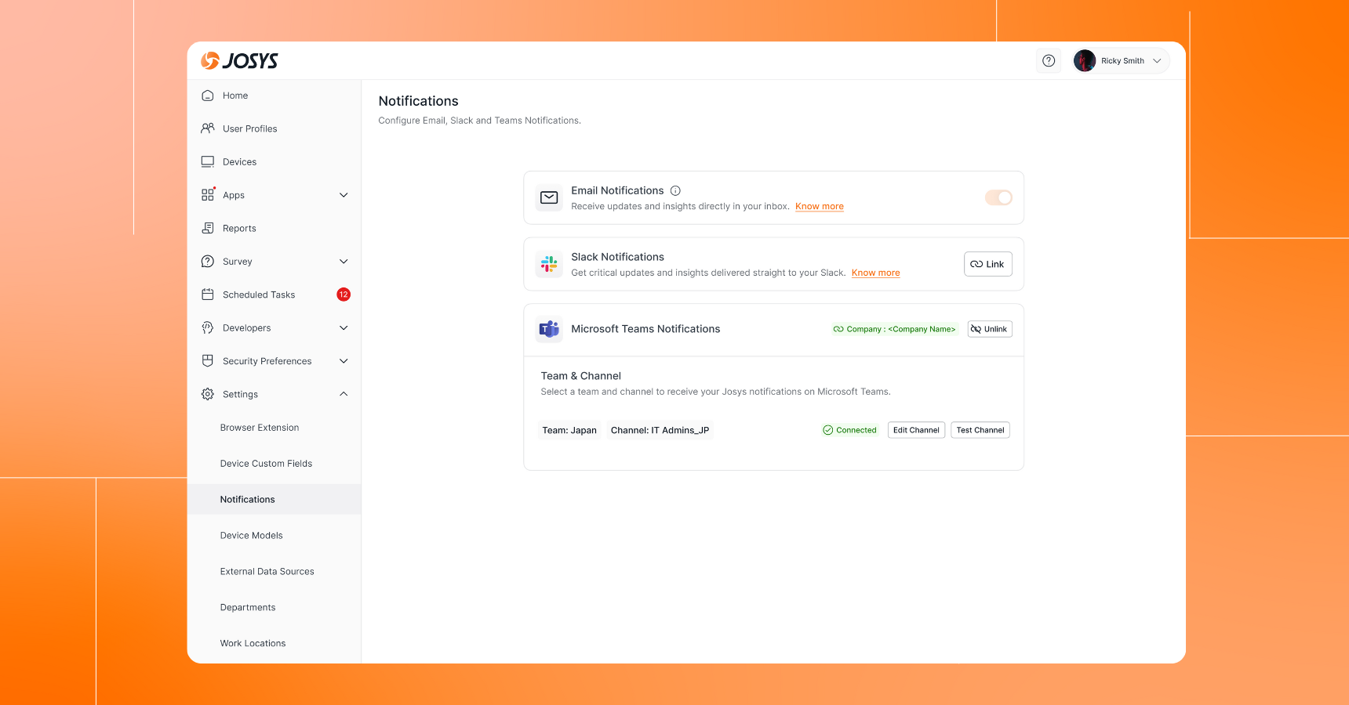The width and height of the screenshot is (1349, 705).
Task: Toggle Email Notifications switch
Action: tap(998, 197)
